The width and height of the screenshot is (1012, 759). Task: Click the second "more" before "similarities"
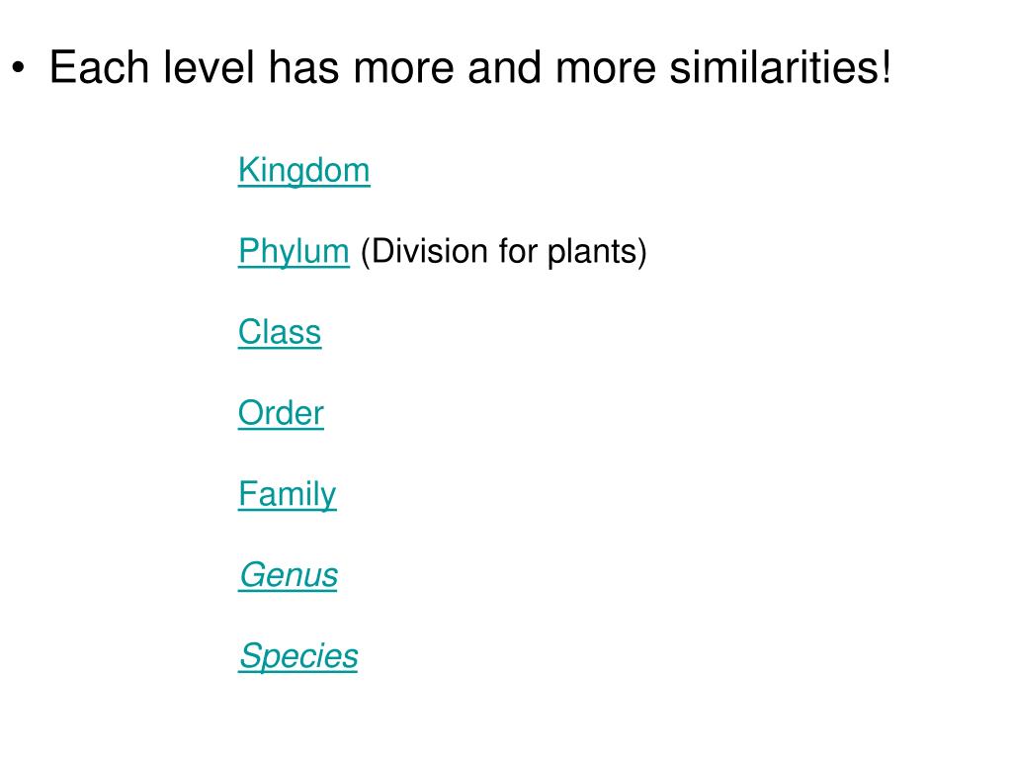[x=606, y=67]
